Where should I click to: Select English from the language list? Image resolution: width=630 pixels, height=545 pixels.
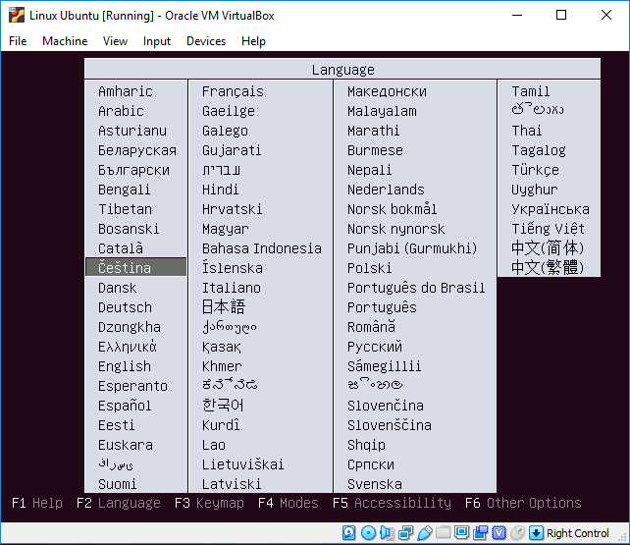click(x=125, y=366)
